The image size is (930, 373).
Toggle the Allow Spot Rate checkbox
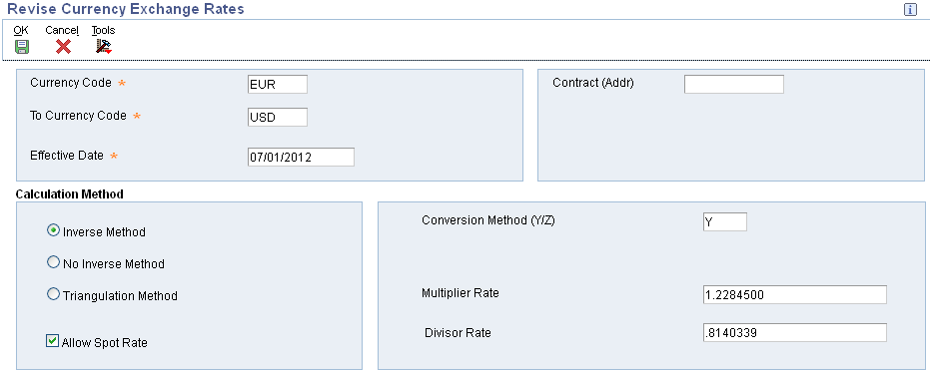tap(53, 340)
